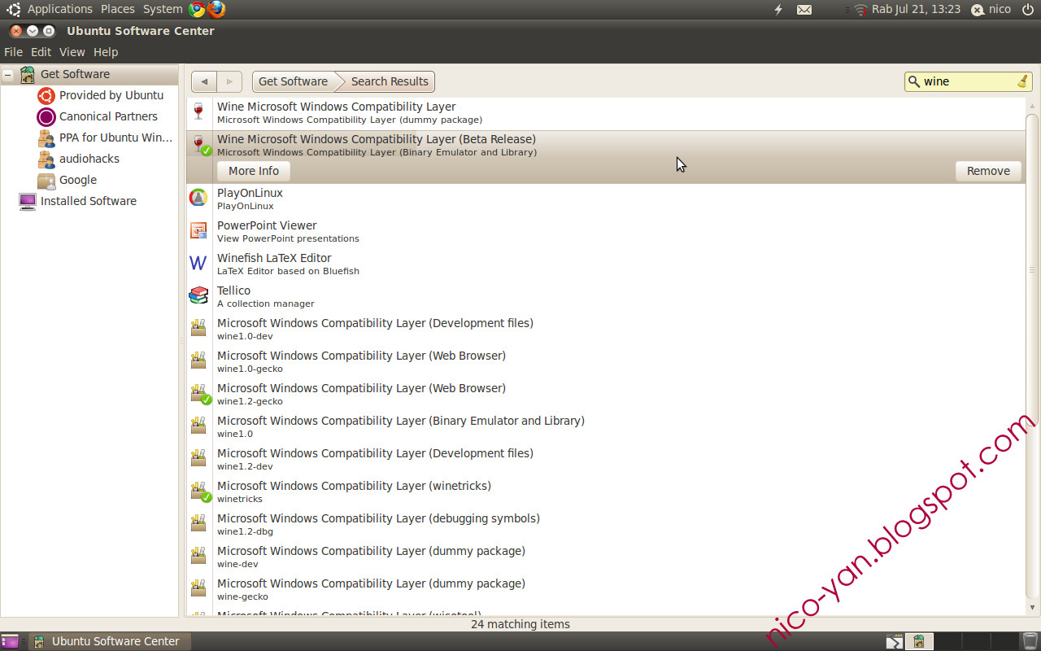The width and height of the screenshot is (1041, 651).
Task: Open the File menu
Action: [13, 52]
